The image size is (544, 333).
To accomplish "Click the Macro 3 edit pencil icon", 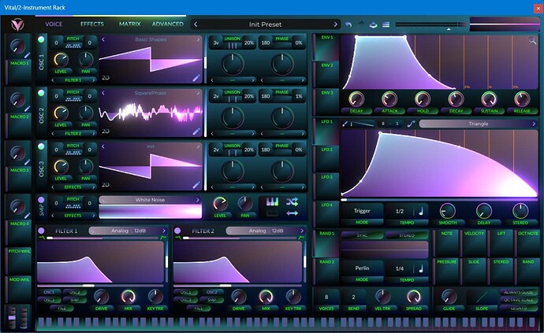I will click(x=27, y=162).
